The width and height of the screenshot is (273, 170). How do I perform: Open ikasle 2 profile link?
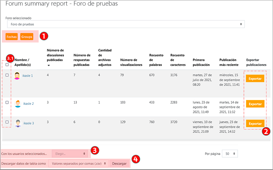tap(28, 104)
